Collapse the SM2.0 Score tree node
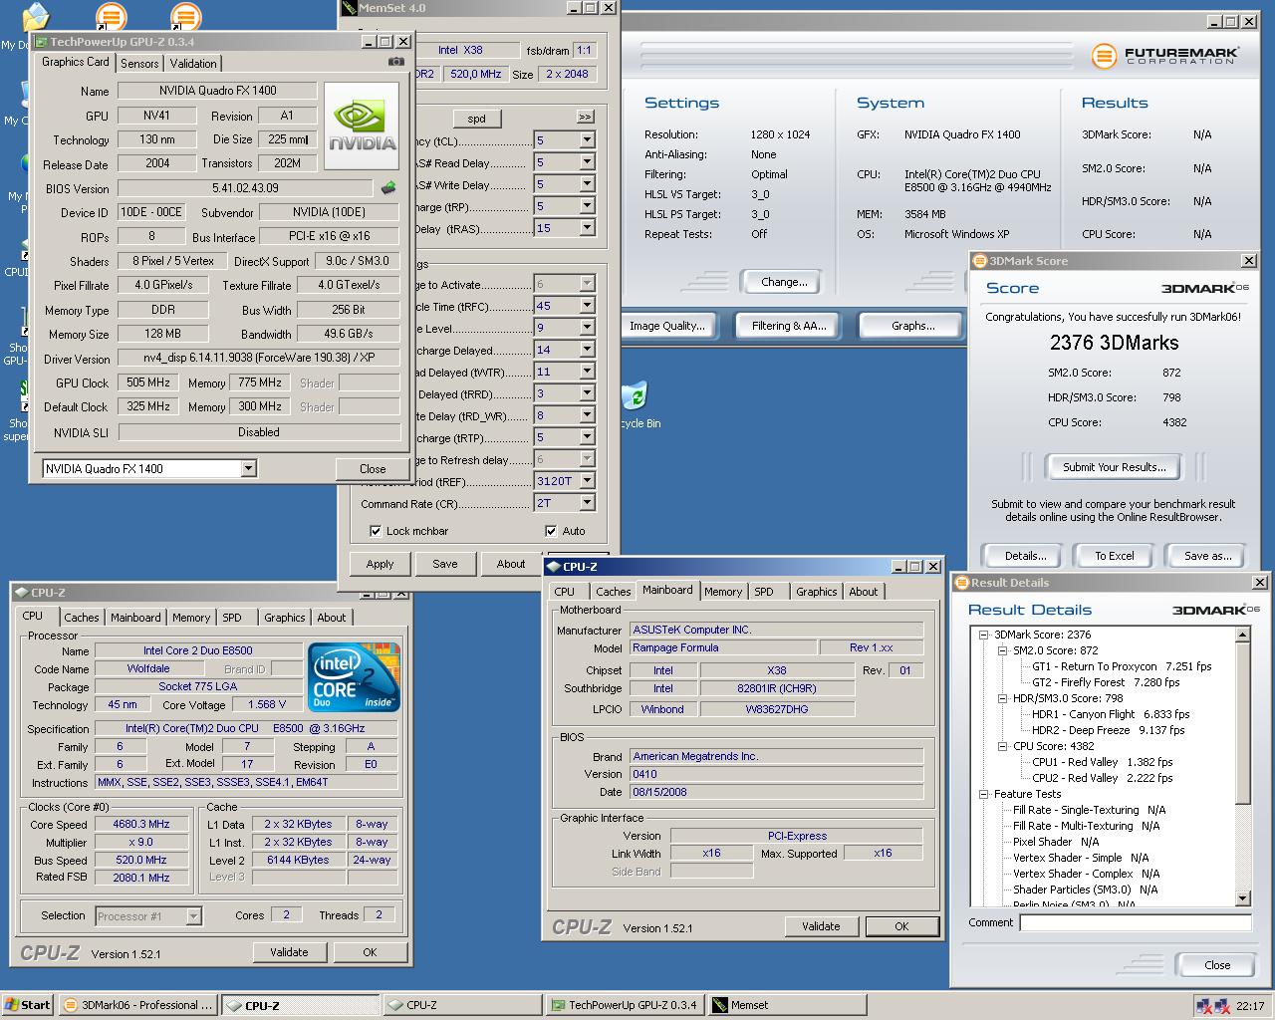Viewport: 1275px width, 1020px height. (1003, 650)
